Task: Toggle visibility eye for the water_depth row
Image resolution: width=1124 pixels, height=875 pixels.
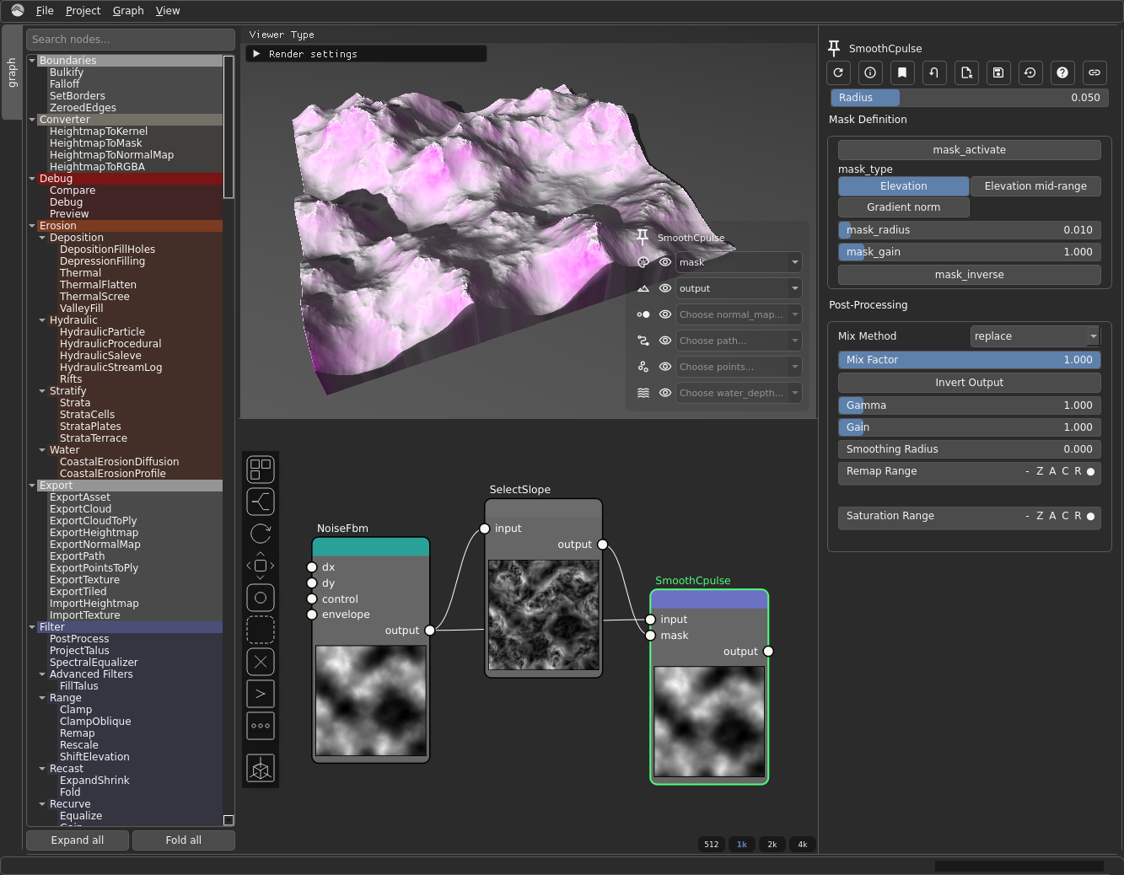Action: [x=665, y=393]
